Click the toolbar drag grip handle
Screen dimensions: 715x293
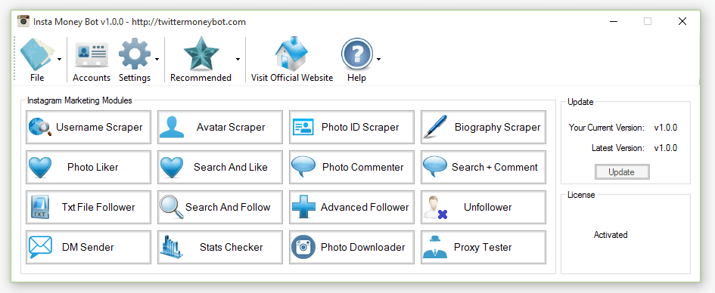pos(14,59)
